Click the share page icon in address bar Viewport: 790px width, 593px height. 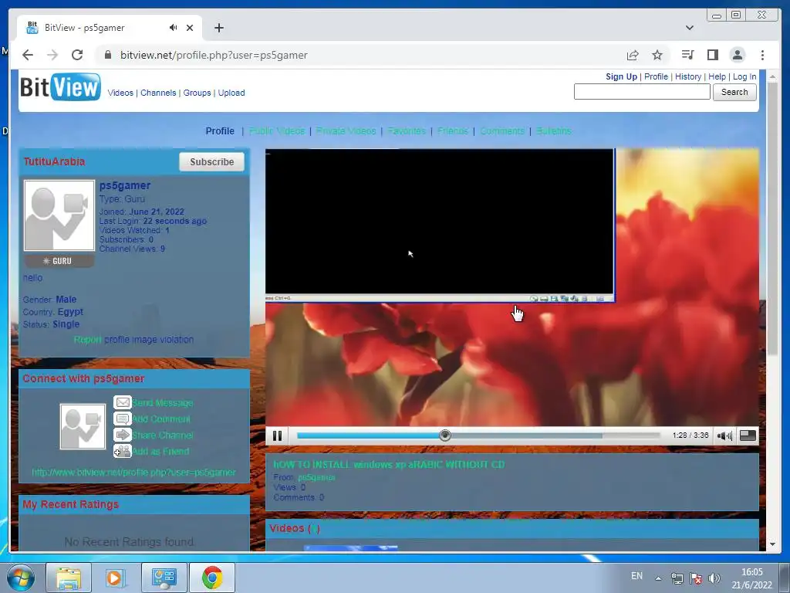coord(633,55)
